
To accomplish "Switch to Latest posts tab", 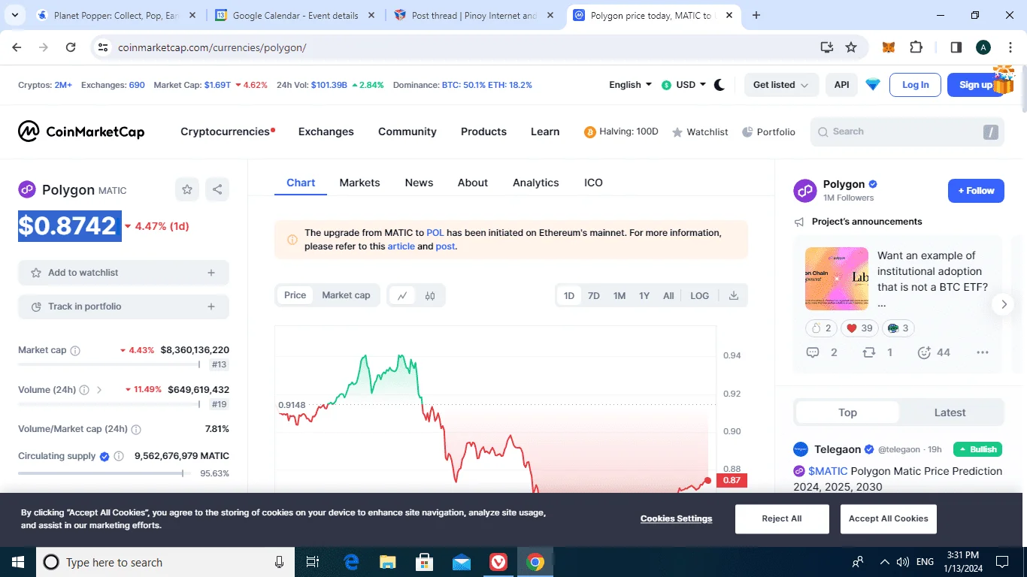I will pyautogui.click(x=950, y=412).
